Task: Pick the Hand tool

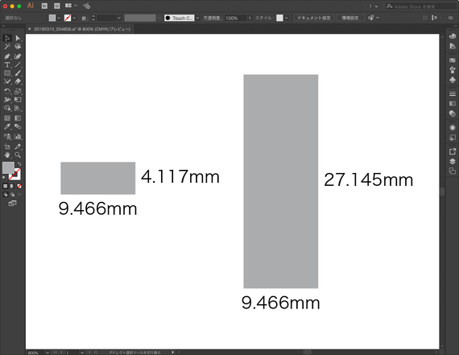Action: pos(7,155)
